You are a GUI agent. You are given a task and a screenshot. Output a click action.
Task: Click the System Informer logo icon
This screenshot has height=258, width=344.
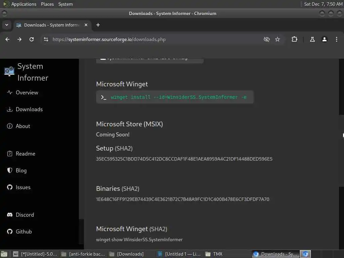9,71
